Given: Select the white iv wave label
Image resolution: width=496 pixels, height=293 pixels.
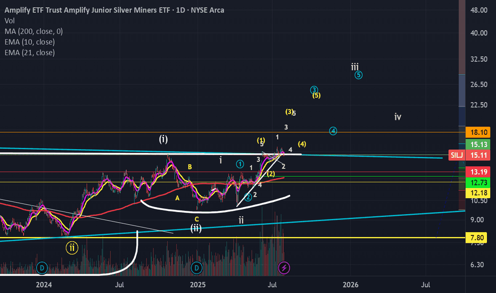Looking at the screenshot, I should [x=398, y=117].
